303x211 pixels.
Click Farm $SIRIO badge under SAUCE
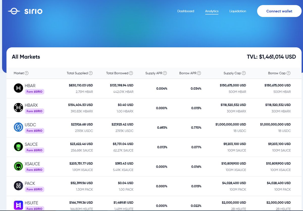(x=34, y=150)
